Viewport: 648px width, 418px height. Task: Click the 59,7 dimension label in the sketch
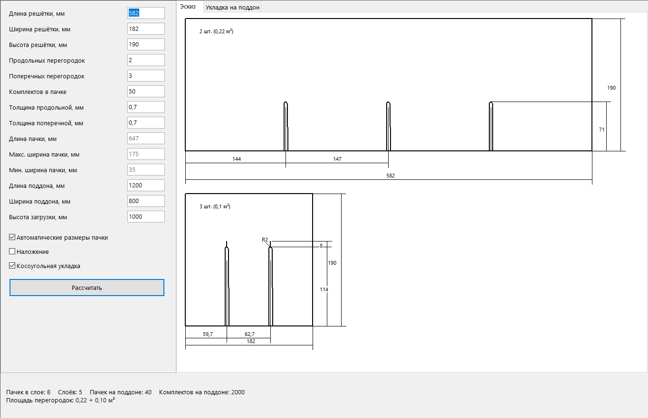[x=208, y=334]
